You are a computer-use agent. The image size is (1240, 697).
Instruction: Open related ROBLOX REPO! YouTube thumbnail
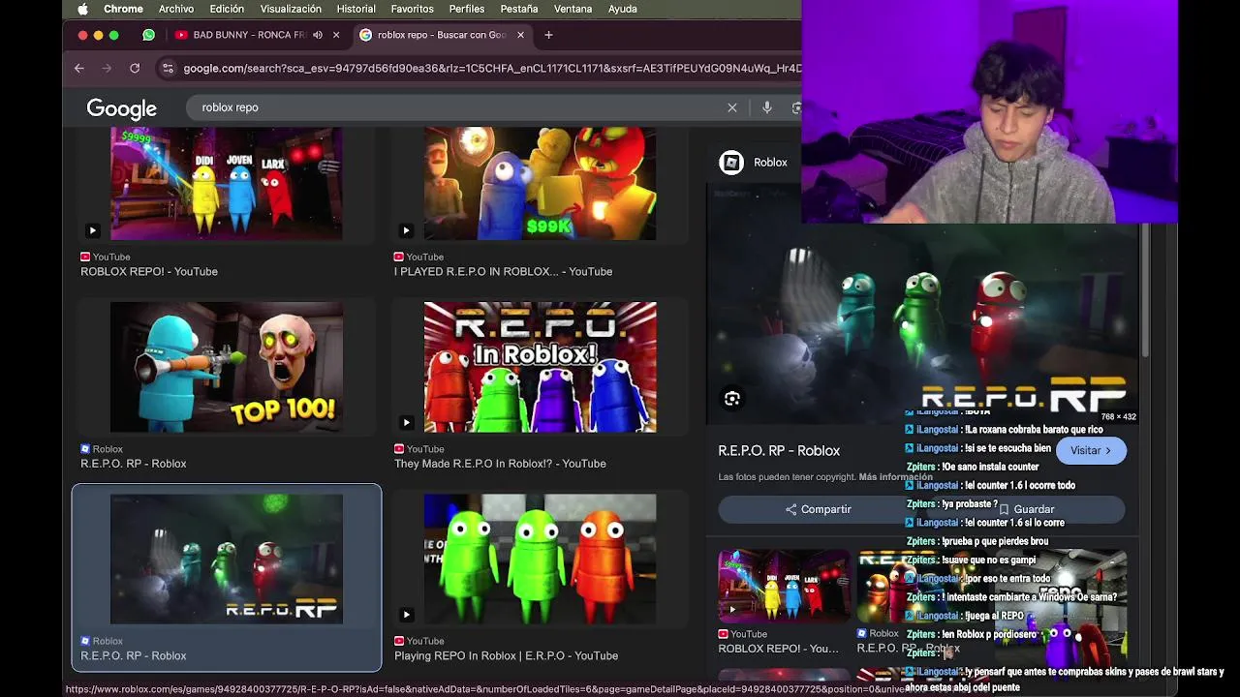pos(783,586)
